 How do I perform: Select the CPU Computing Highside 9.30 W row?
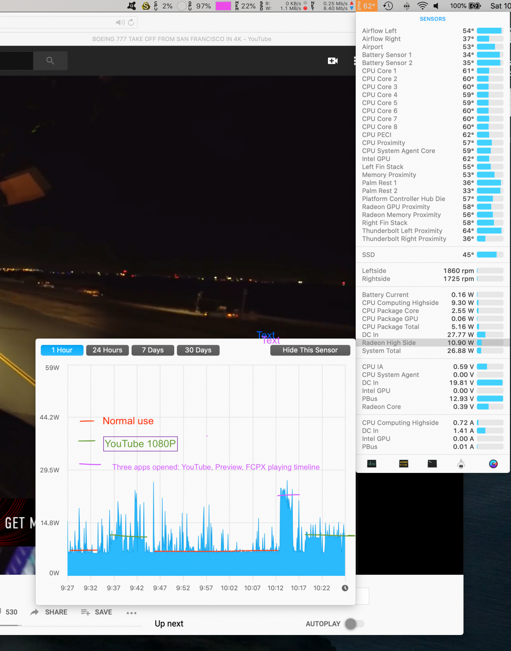[x=433, y=302]
